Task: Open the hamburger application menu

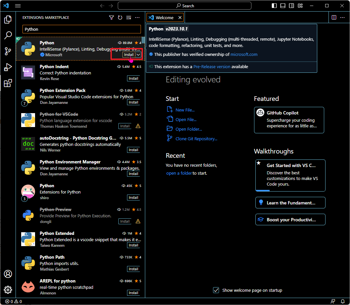Action: pos(18,6)
